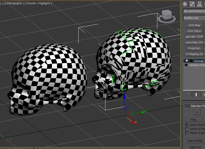Screen dimensions: 205x149
Task: Check the Planar Angle checkbox
Action: pyautogui.click(x=187, y=133)
